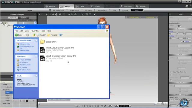Click the Search toolbar button in Soccer window
192x108 pixels.
click(x=42, y=35)
